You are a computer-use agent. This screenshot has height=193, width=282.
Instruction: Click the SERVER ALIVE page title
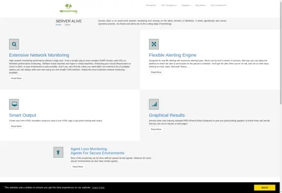coord(69,21)
